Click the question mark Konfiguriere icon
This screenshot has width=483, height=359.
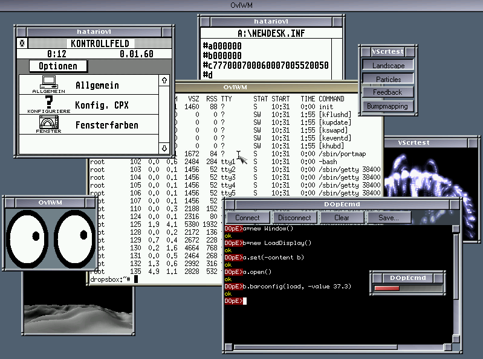pyautogui.click(x=49, y=102)
